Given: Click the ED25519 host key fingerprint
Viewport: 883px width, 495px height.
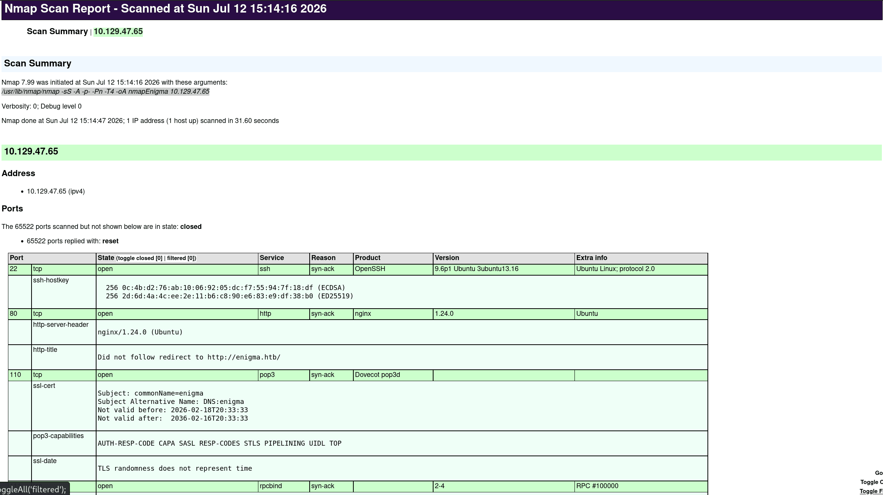Looking at the screenshot, I should click(229, 296).
